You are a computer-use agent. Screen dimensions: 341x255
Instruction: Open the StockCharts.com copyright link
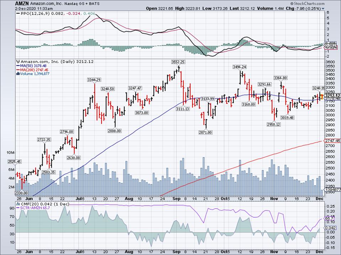point(307,4)
